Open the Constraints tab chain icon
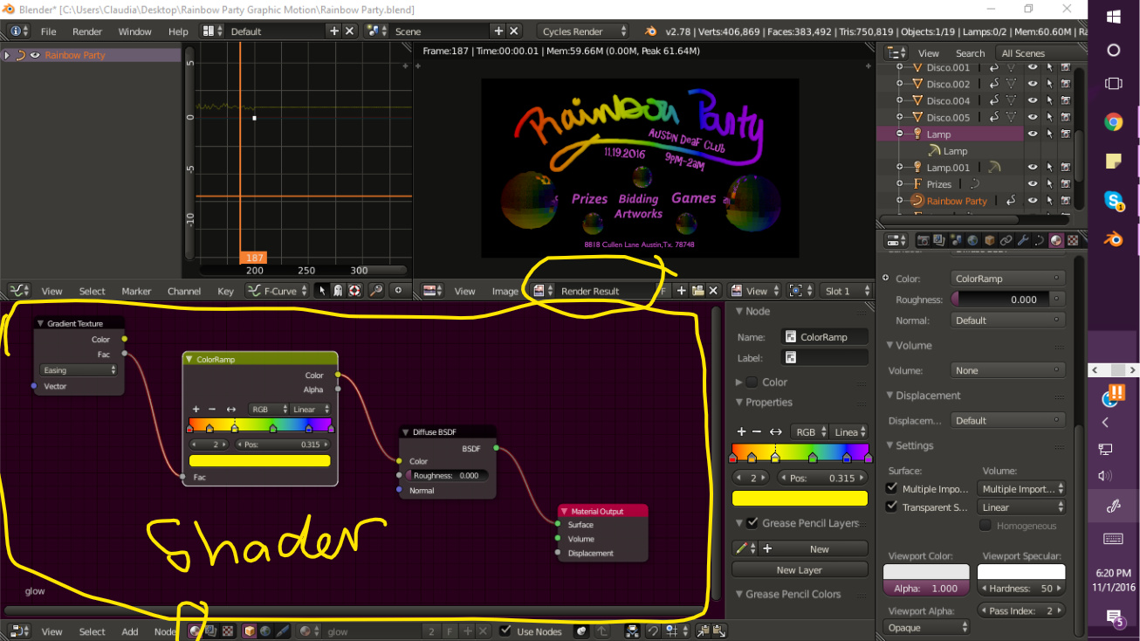 [x=1006, y=240]
